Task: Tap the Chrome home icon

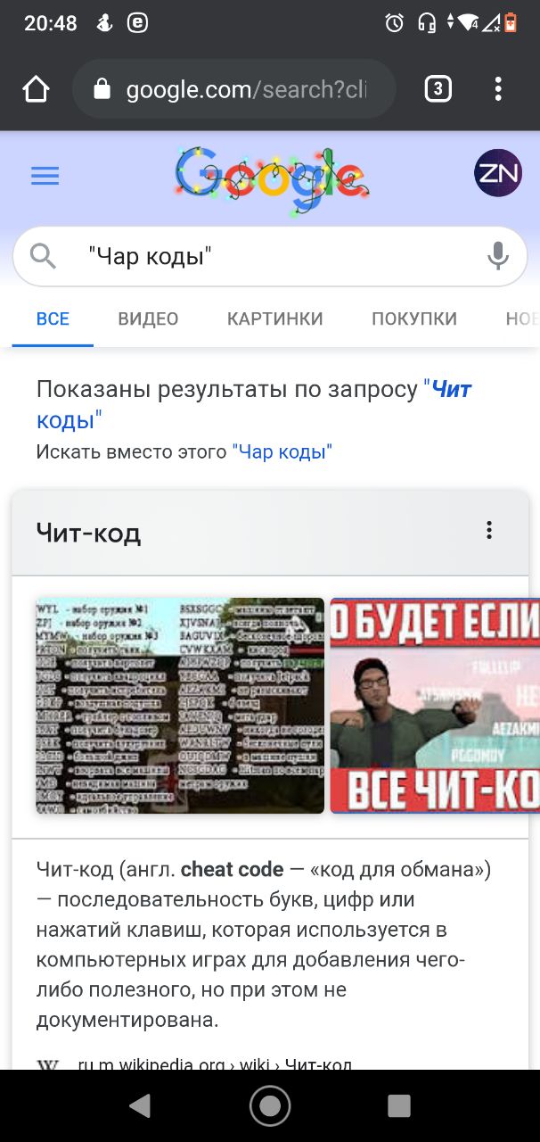Action: pos(36,89)
